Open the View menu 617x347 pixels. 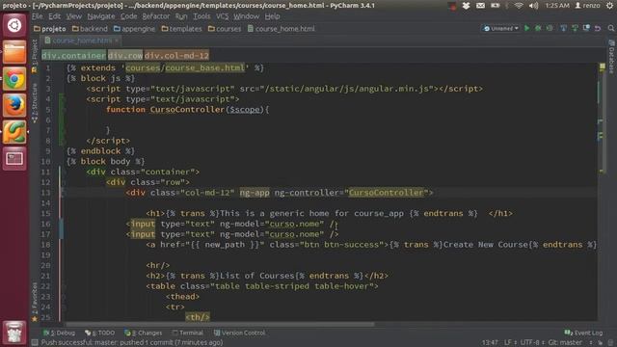click(x=73, y=16)
